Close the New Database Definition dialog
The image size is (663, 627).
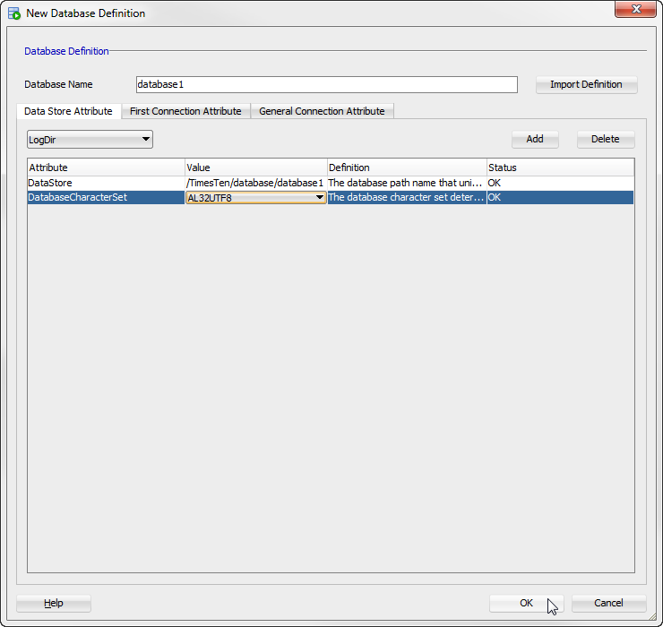(x=635, y=9)
